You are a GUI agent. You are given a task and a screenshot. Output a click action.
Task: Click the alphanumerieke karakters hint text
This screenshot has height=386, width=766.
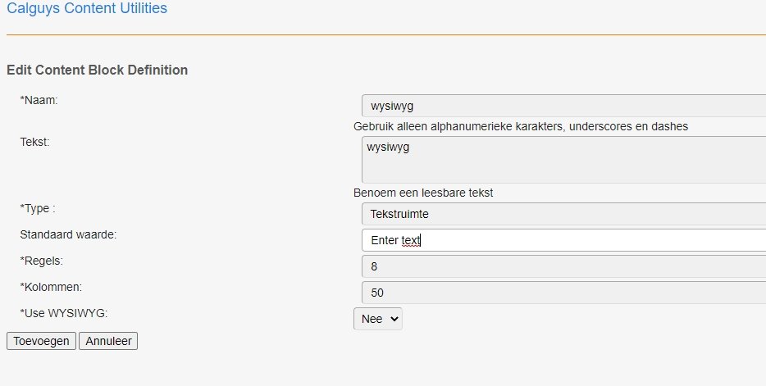(x=520, y=126)
